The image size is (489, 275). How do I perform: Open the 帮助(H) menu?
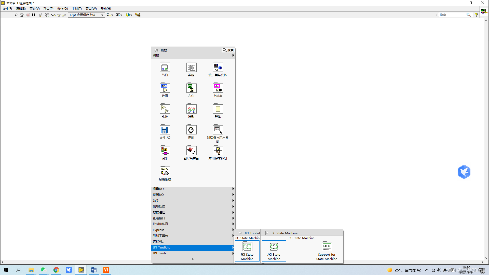click(106, 9)
